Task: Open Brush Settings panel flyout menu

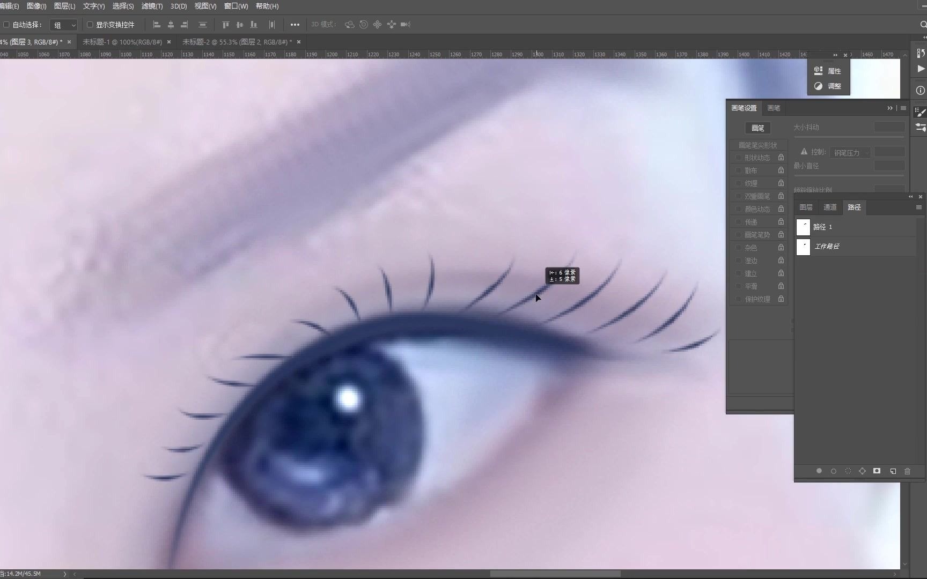Action: click(x=903, y=108)
